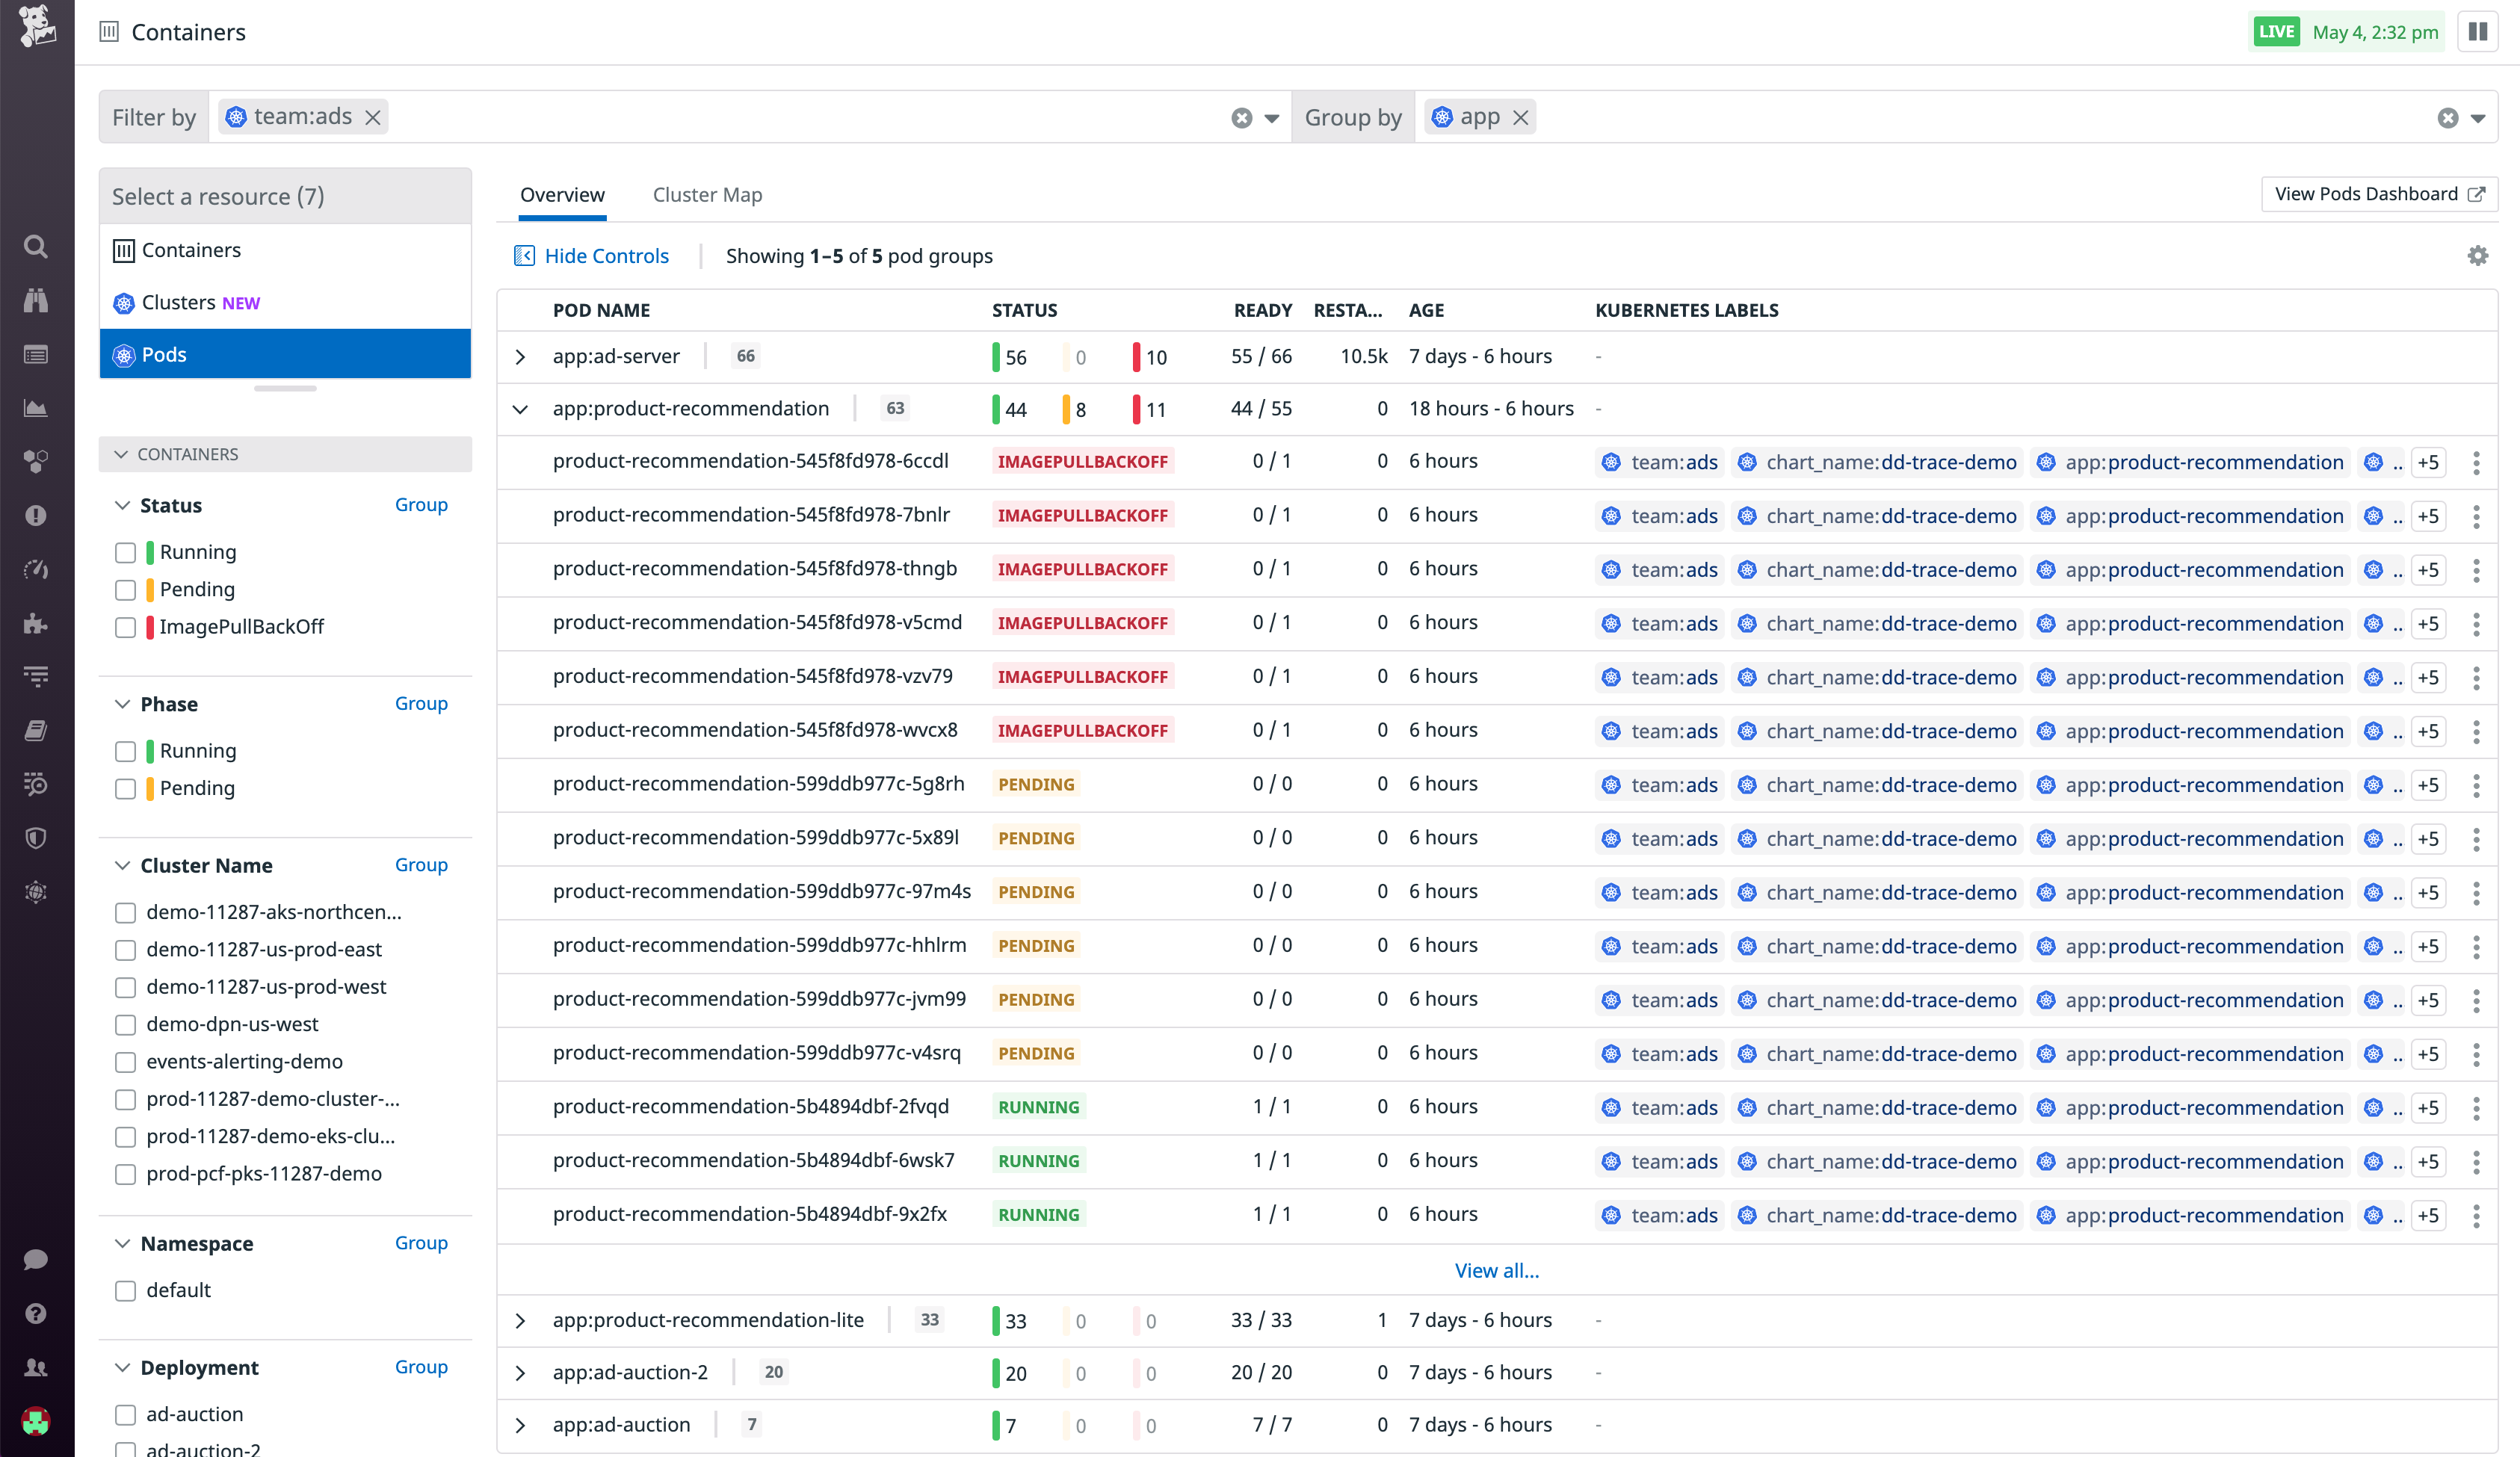Click the Datadog bear logo
The height and width of the screenshot is (1457, 2520).
point(36,27)
